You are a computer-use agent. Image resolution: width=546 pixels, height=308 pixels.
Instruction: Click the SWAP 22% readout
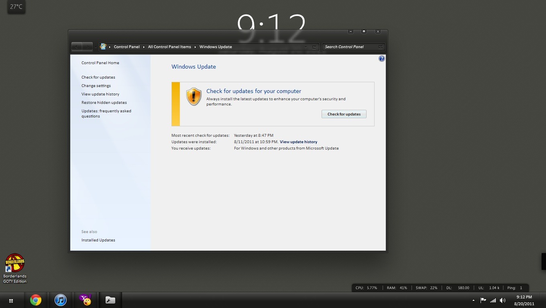pos(426,288)
